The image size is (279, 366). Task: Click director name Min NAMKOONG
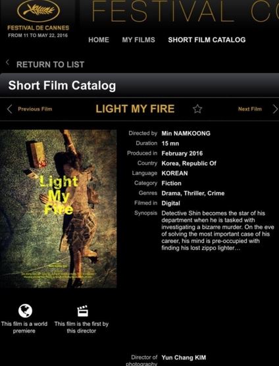tap(186, 134)
